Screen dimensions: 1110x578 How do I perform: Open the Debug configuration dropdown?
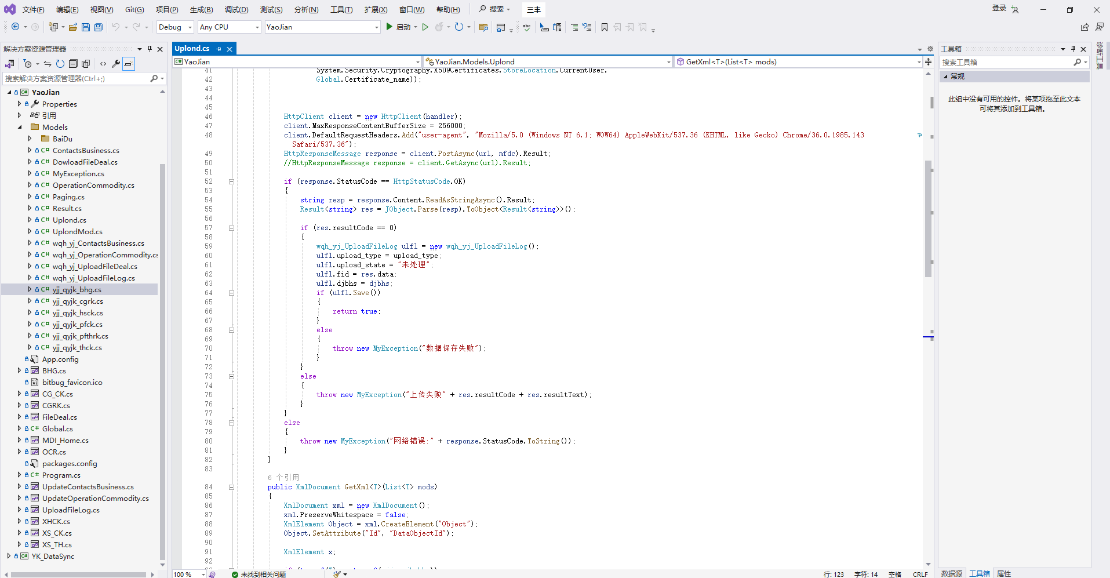pos(175,27)
